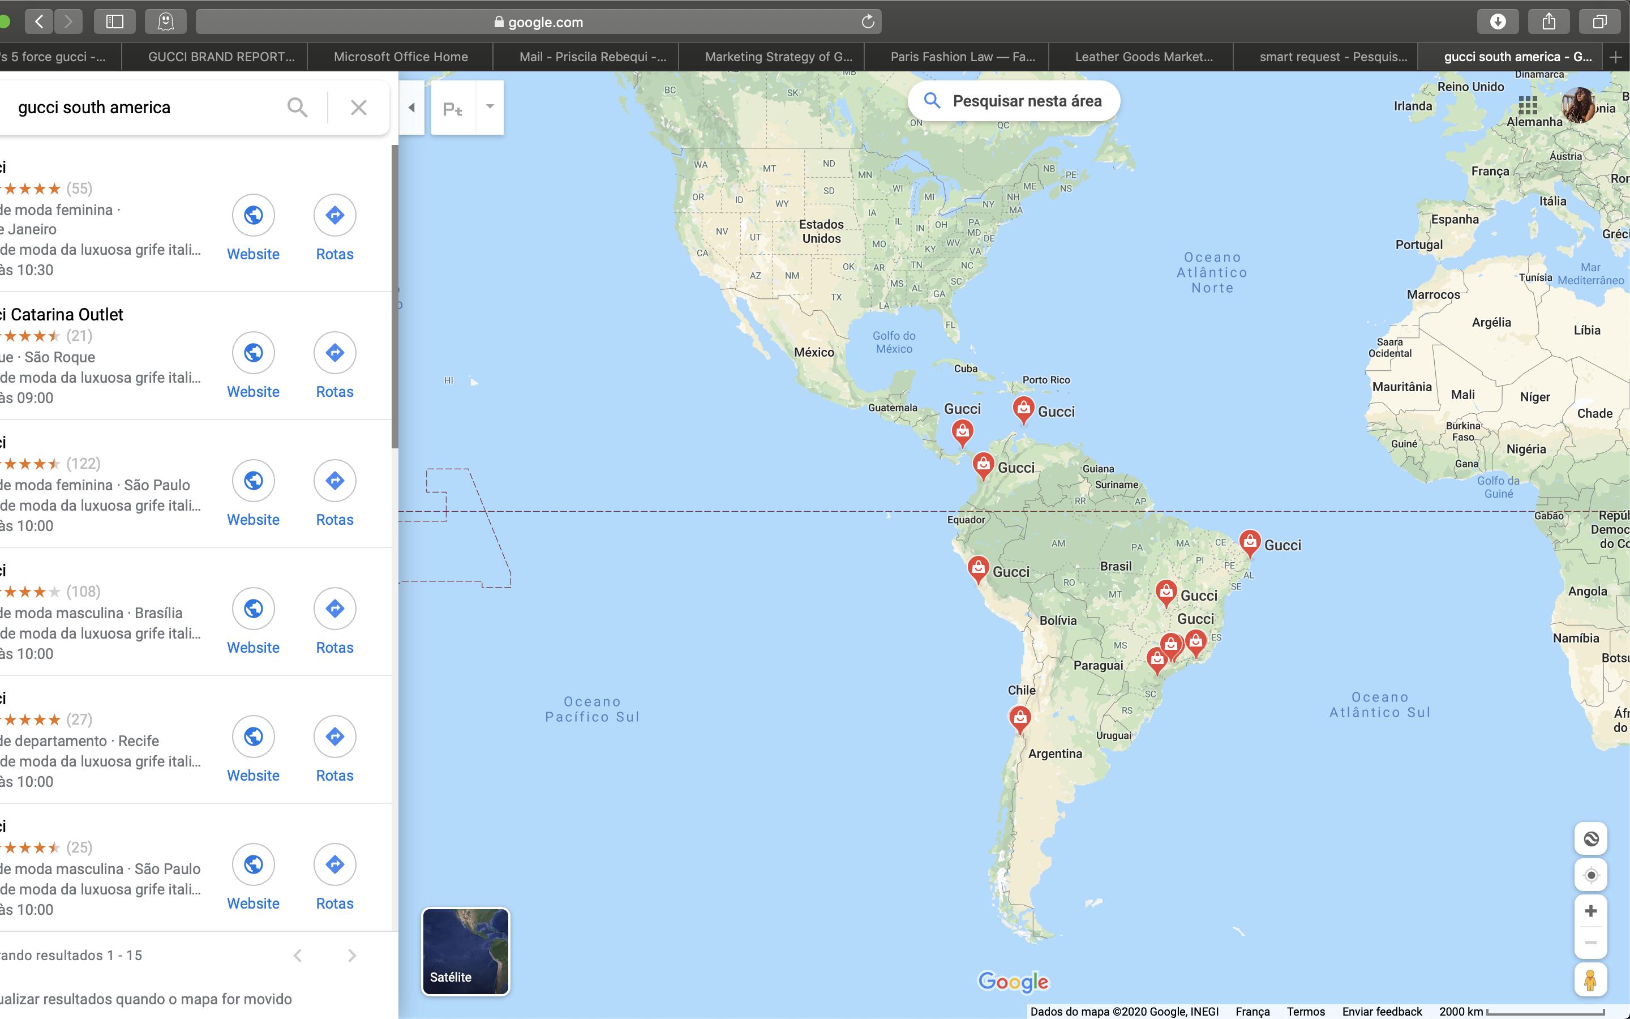Click Website icon for Rio de Janeiro store
This screenshot has height=1019, width=1630.
[x=253, y=215]
